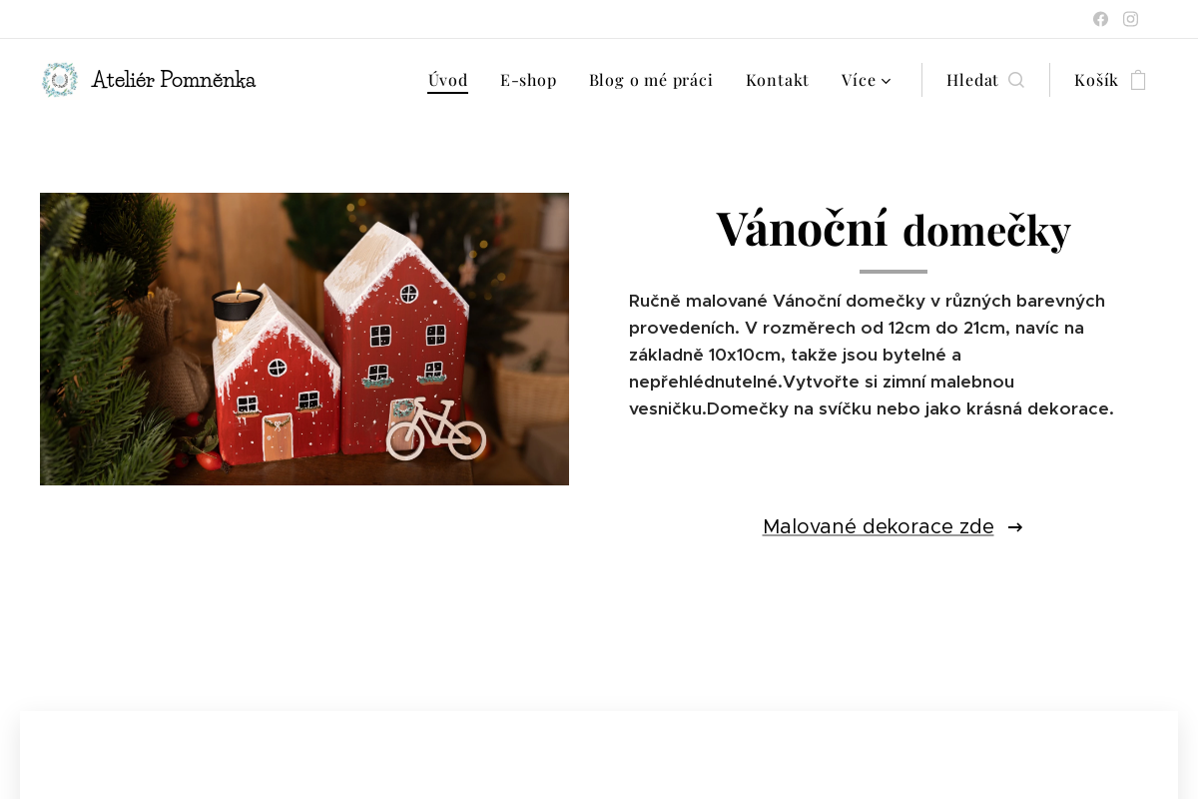Navigate to the Kontakt page
Screen dimensions: 1198x799
[778, 80]
